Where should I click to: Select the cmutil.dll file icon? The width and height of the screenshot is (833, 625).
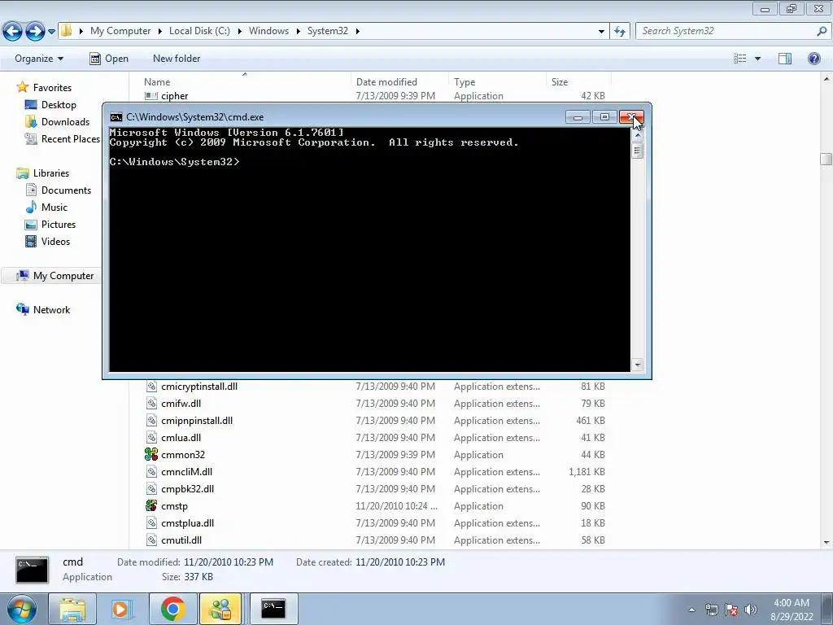(x=151, y=540)
